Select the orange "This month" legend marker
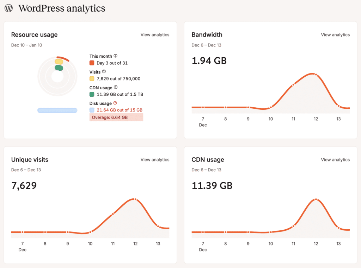This screenshot has width=361, height=268. click(x=92, y=63)
